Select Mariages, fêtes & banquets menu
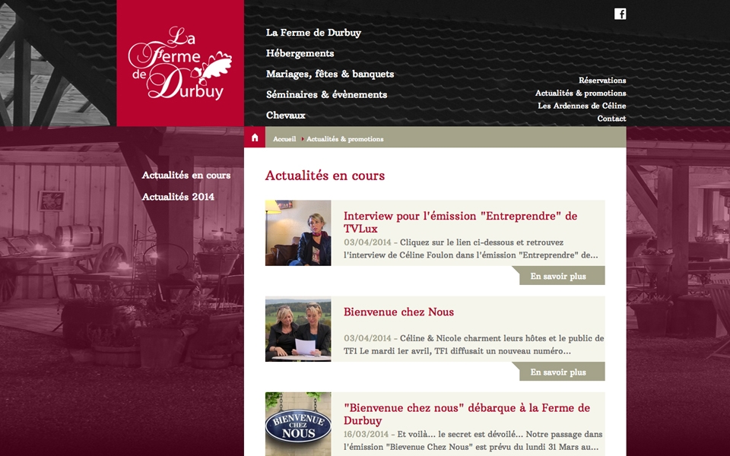Viewport: 730px width, 456px height. [x=329, y=74]
